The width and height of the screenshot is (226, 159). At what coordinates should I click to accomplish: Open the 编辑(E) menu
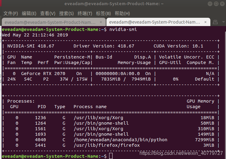[29, 13]
